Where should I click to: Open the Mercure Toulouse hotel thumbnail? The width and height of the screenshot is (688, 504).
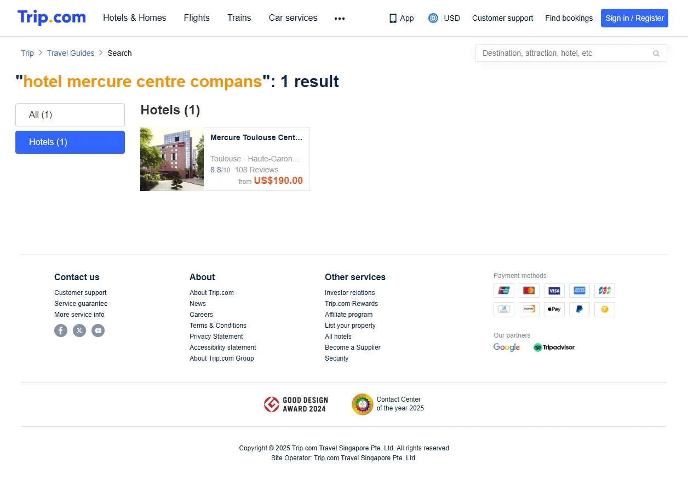(172, 159)
